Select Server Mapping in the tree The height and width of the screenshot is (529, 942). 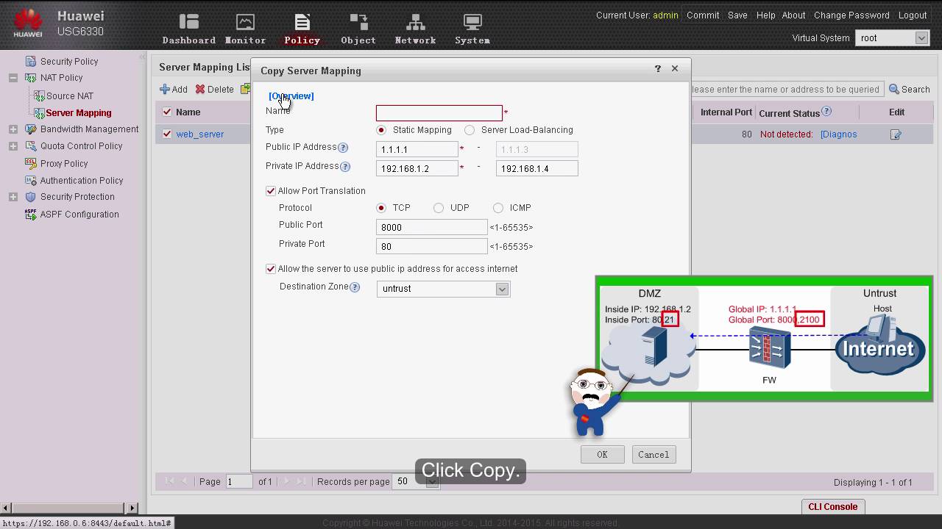coord(79,113)
